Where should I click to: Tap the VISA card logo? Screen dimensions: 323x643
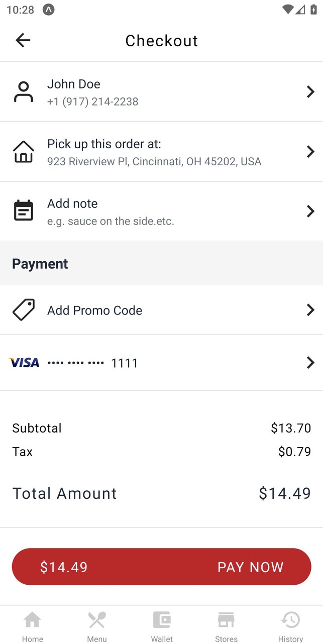tap(24, 363)
